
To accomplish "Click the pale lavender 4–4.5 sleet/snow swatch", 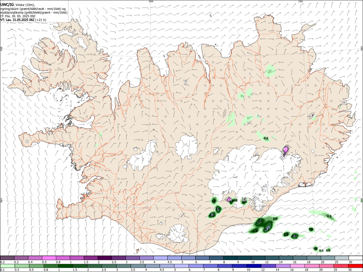I will tap(160, 258).
